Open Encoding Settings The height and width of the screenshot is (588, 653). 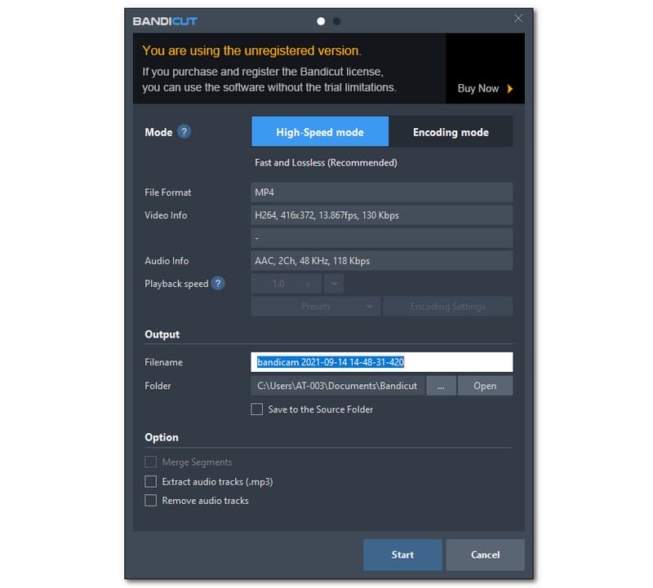click(x=447, y=307)
